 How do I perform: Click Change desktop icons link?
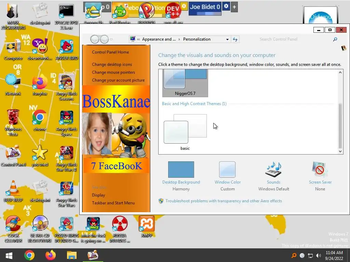(x=112, y=64)
